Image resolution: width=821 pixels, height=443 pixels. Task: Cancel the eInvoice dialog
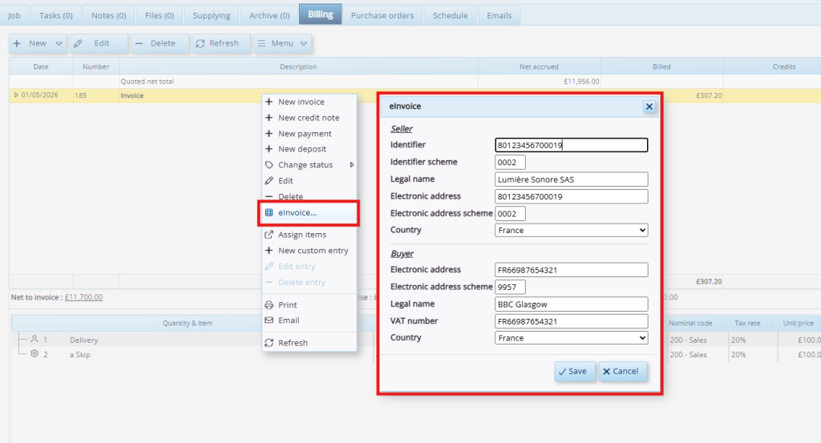click(622, 372)
